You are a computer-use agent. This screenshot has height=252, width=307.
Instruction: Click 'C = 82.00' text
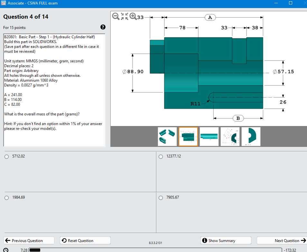coord(12,104)
